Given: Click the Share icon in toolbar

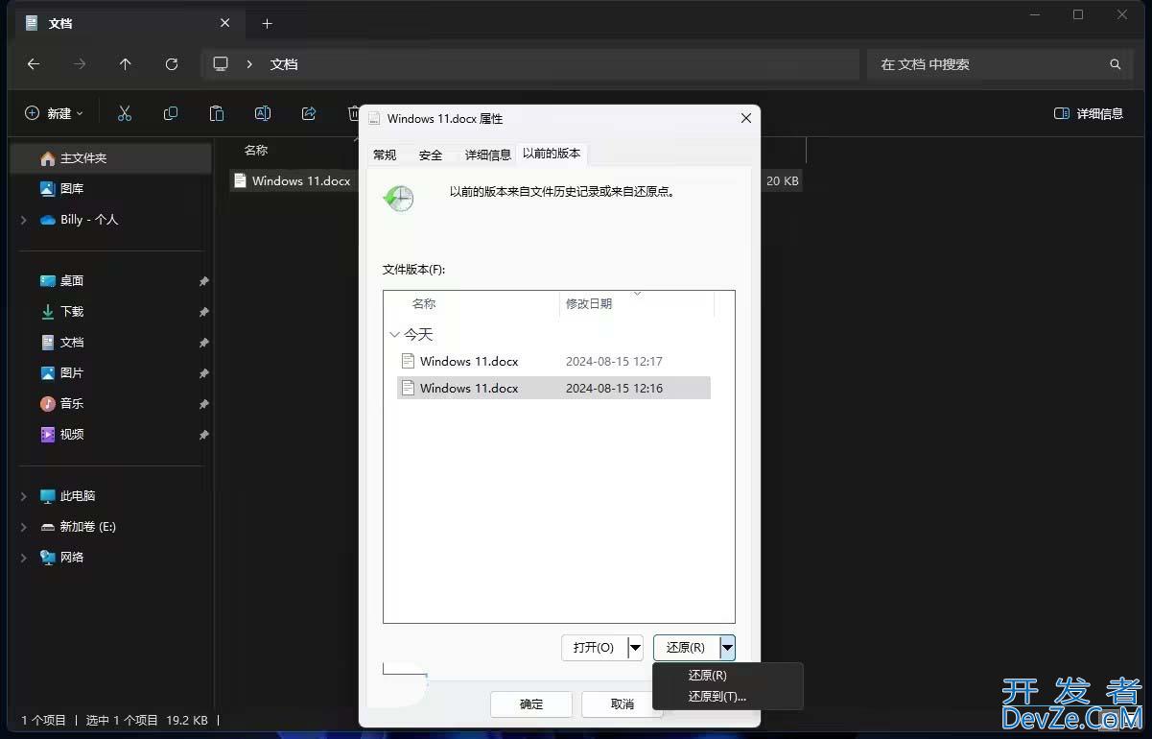Looking at the screenshot, I should coord(309,113).
